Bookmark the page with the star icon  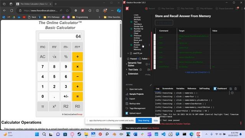[67, 10]
